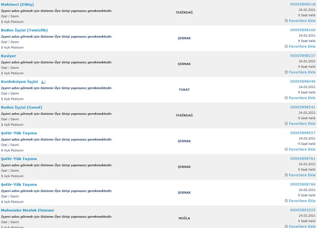317x228 pixels.
Task: Click the accessibility icon beside Konfeksiyon İşçisi
Action: (x=43, y=82)
